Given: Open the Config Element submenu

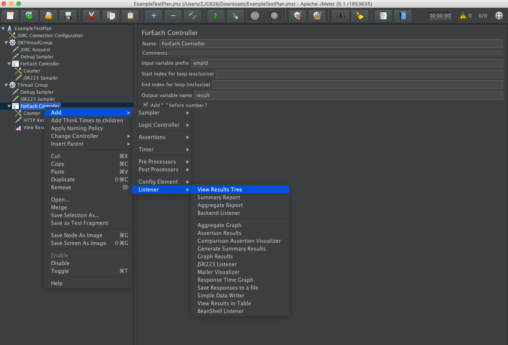Looking at the screenshot, I should click(161, 182).
